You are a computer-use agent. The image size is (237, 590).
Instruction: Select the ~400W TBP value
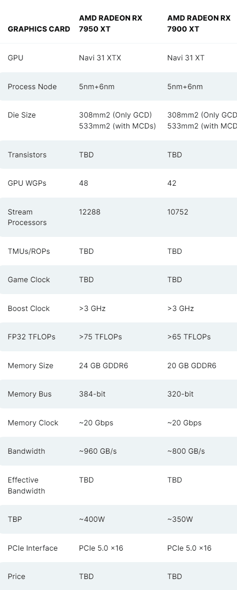92,519
